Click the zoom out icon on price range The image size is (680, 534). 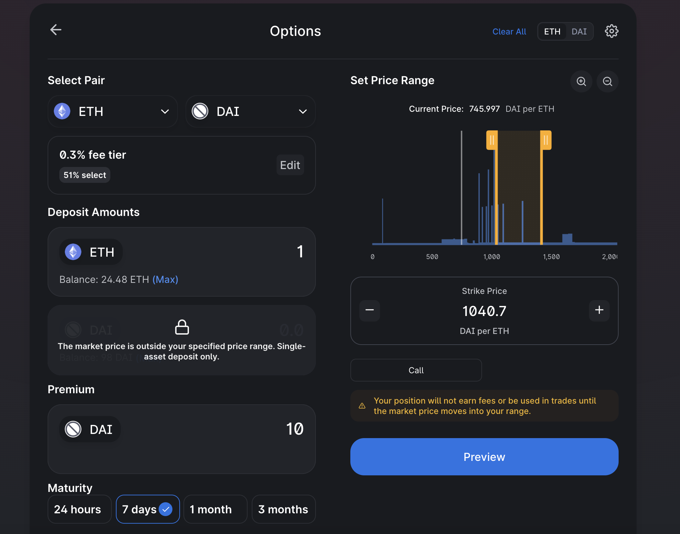click(x=608, y=81)
